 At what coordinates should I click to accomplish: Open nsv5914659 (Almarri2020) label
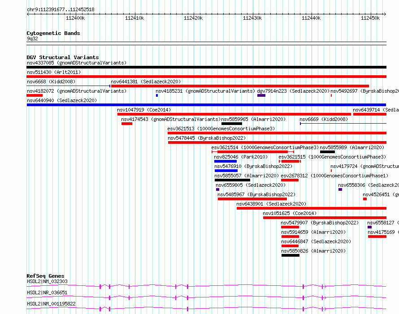(x=313, y=232)
